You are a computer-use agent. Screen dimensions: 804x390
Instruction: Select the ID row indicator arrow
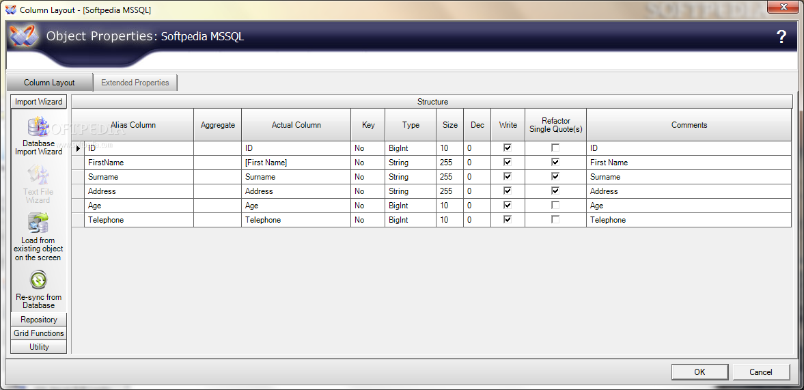tap(78, 148)
